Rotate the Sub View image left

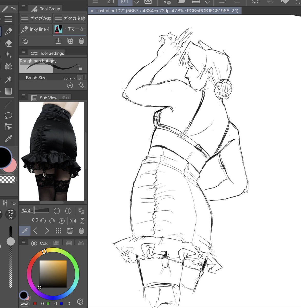click(x=43, y=221)
